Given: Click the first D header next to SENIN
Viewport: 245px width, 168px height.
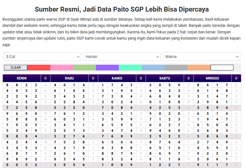Looking at the screenshot, I should coord(45,78).
